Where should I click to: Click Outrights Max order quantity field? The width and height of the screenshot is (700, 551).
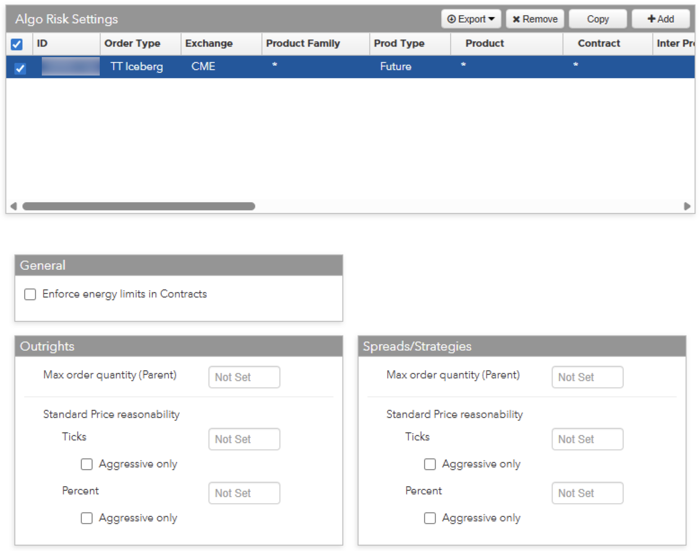click(244, 377)
